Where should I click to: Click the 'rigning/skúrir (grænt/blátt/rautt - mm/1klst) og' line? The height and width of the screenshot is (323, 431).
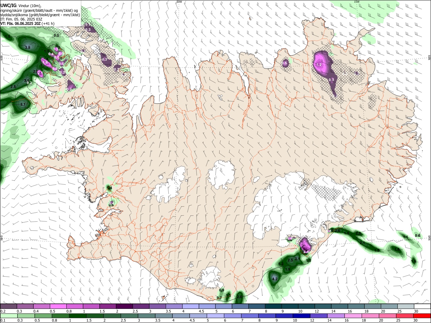coord(39,10)
